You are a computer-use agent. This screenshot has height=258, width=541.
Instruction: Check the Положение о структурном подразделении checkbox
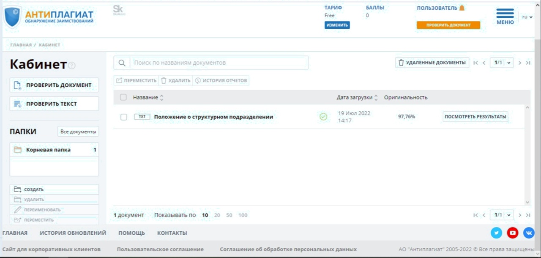coord(123,117)
